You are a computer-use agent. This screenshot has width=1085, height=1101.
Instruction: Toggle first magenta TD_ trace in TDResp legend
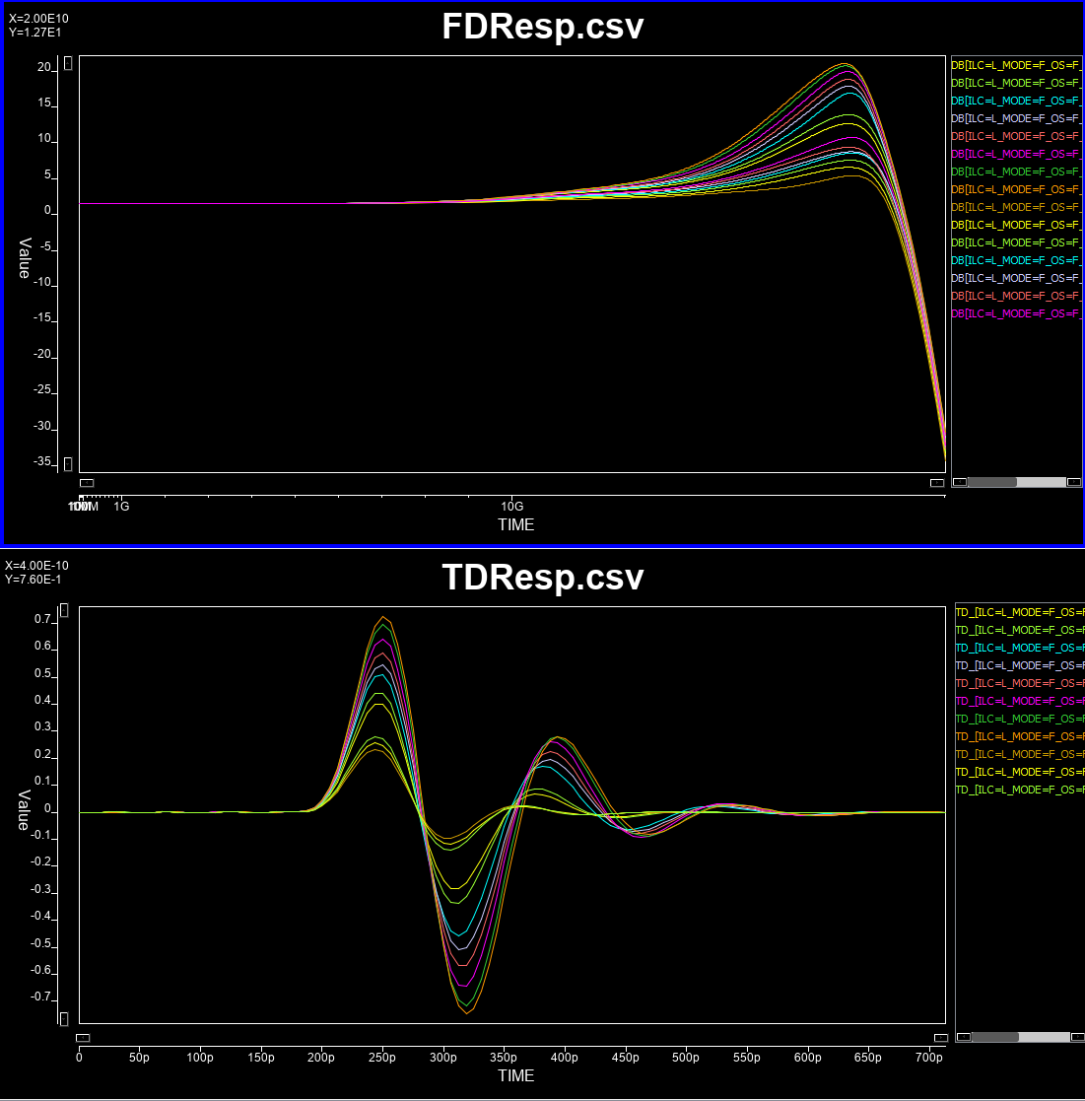pyautogui.click(x=1019, y=701)
